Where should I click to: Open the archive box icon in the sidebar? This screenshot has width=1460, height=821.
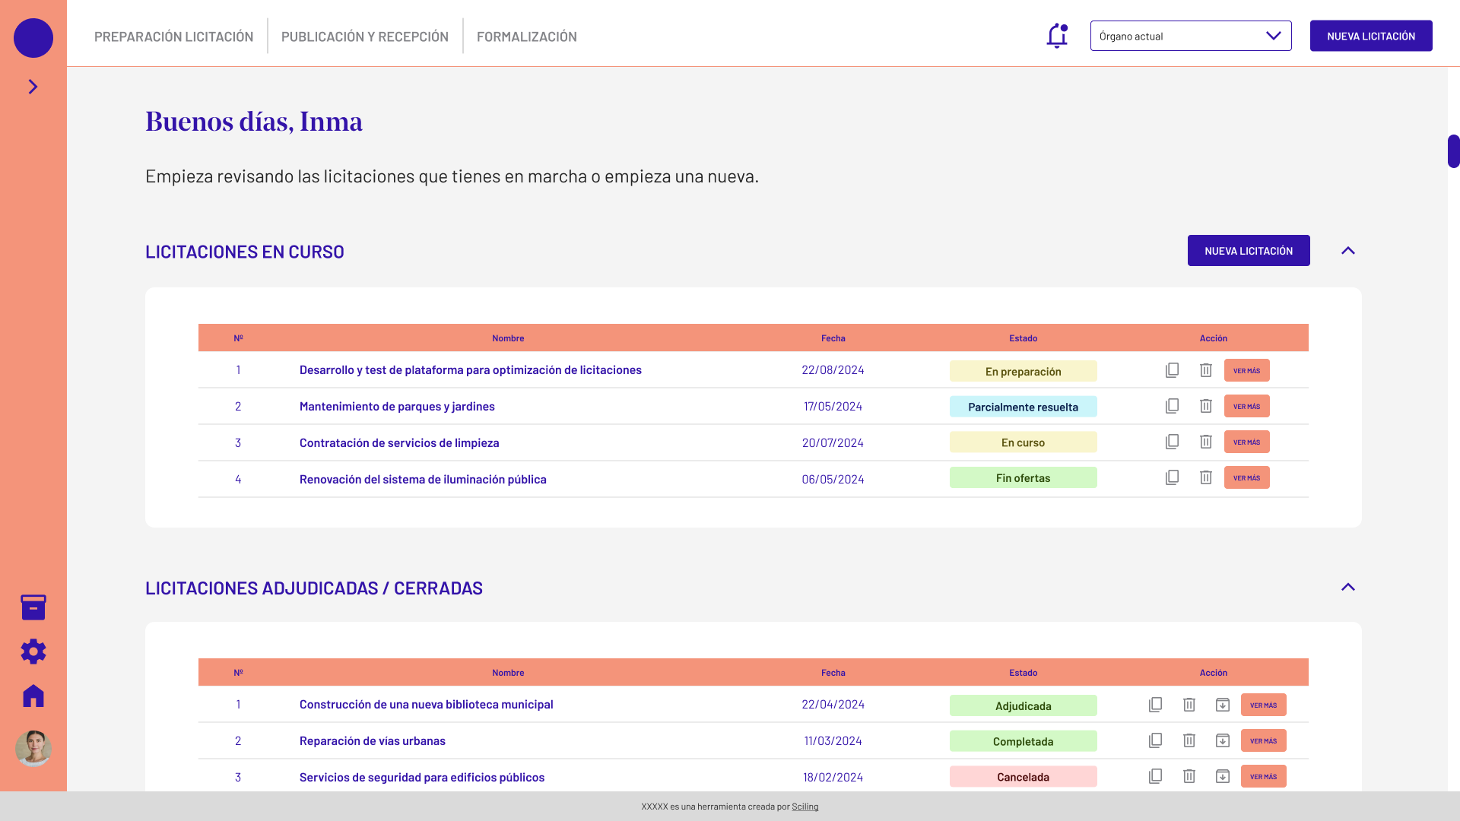click(33, 607)
